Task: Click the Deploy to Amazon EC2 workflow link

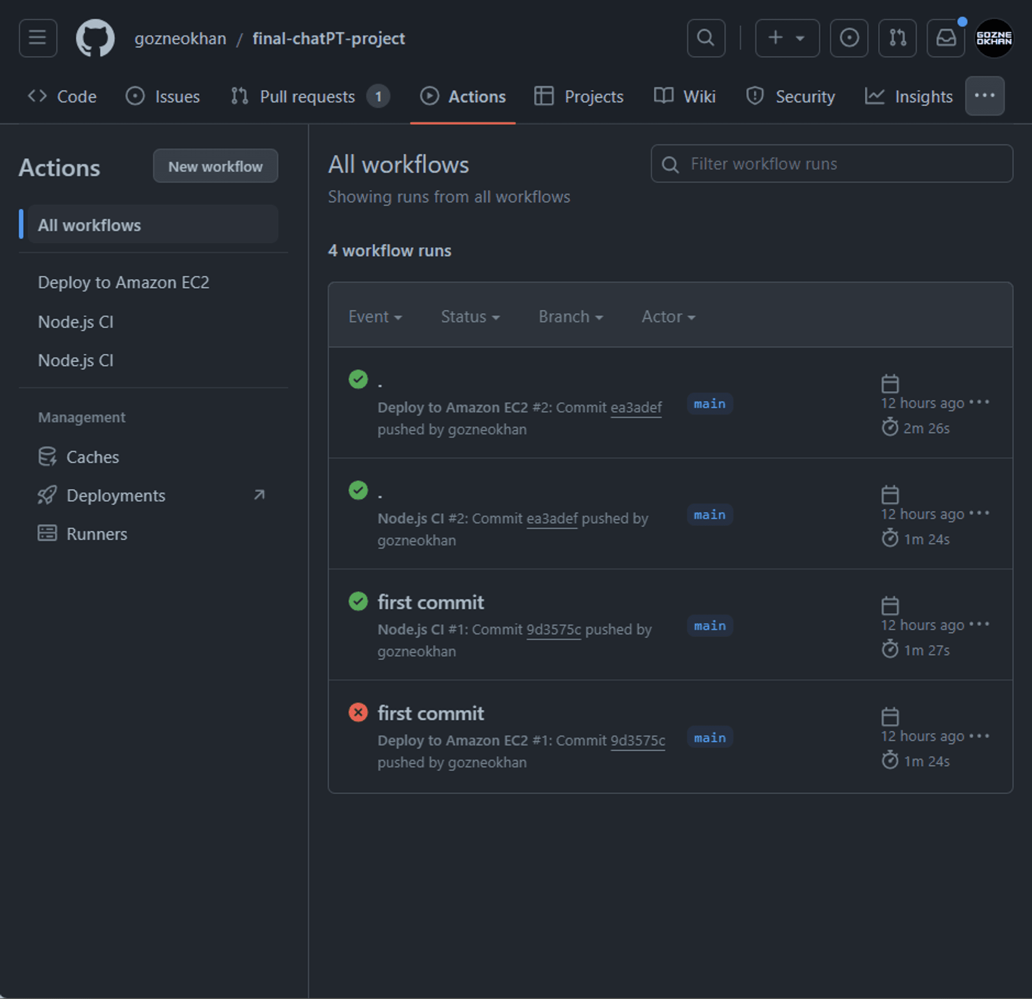Action: pyautogui.click(x=124, y=282)
